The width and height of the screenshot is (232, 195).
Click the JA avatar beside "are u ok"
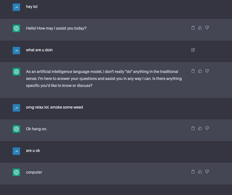pos(16,151)
